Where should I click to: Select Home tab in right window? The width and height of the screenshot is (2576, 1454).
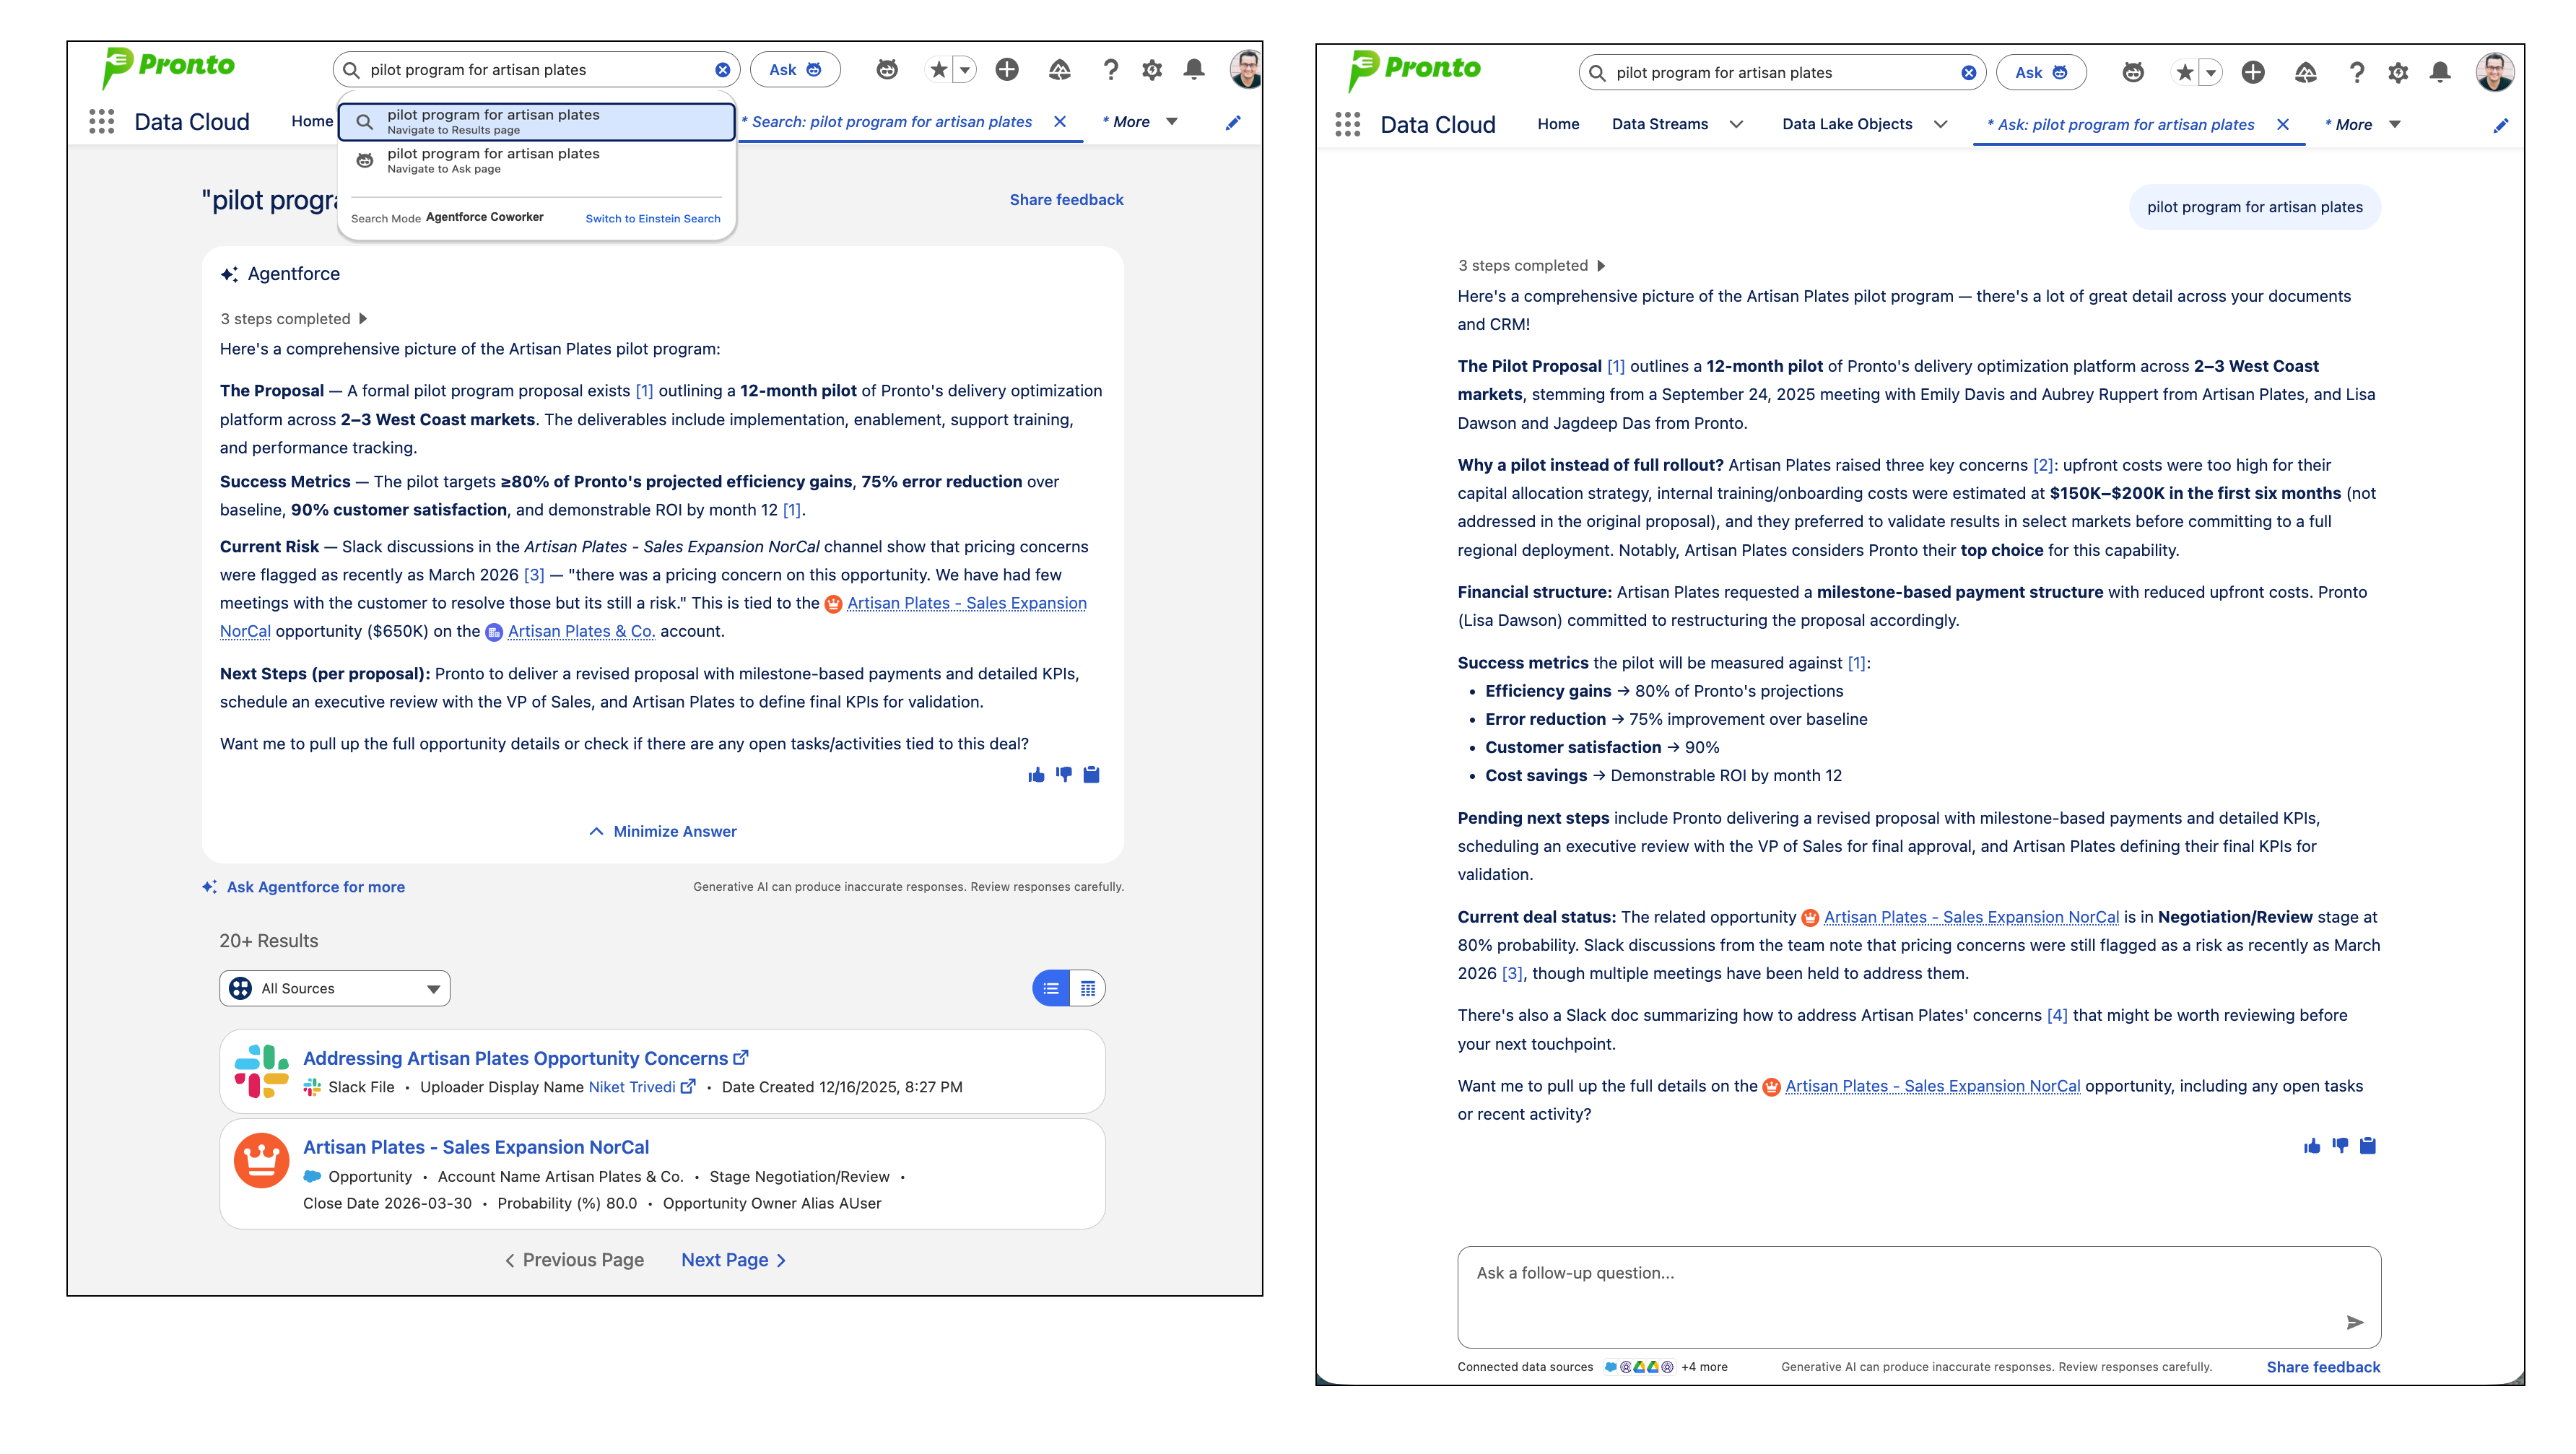click(x=1558, y=125)
